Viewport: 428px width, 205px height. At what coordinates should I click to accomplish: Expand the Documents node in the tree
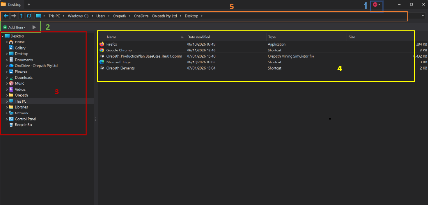(x=7, y=60)
